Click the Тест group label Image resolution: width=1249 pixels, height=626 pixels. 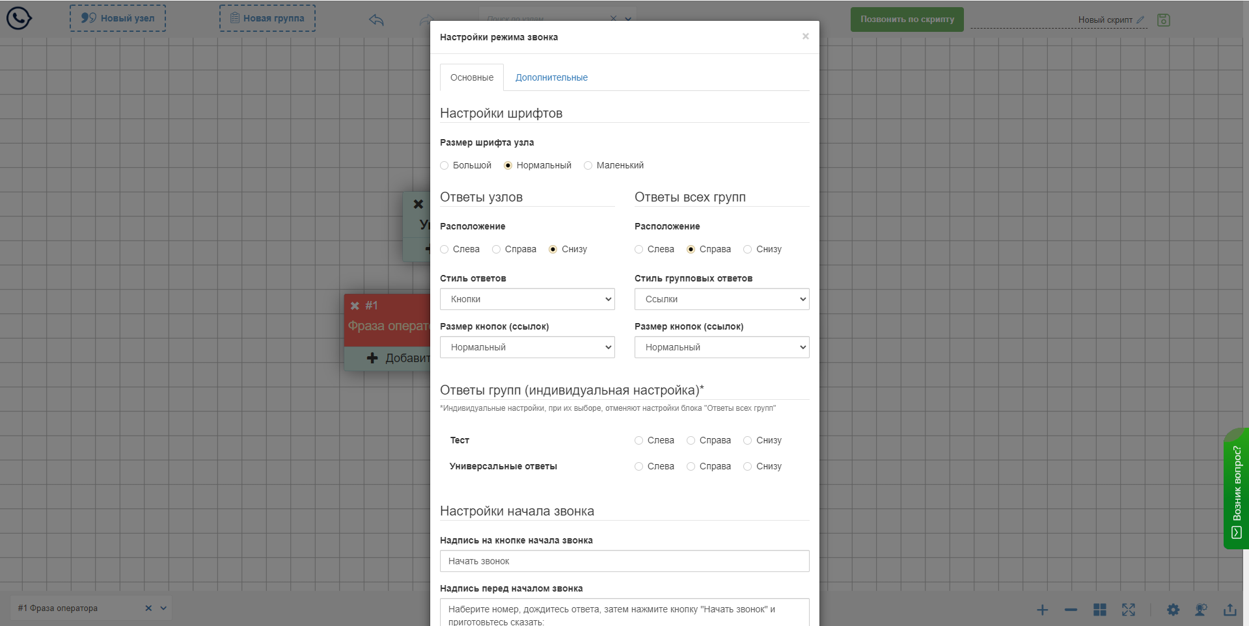click(460, 441)
